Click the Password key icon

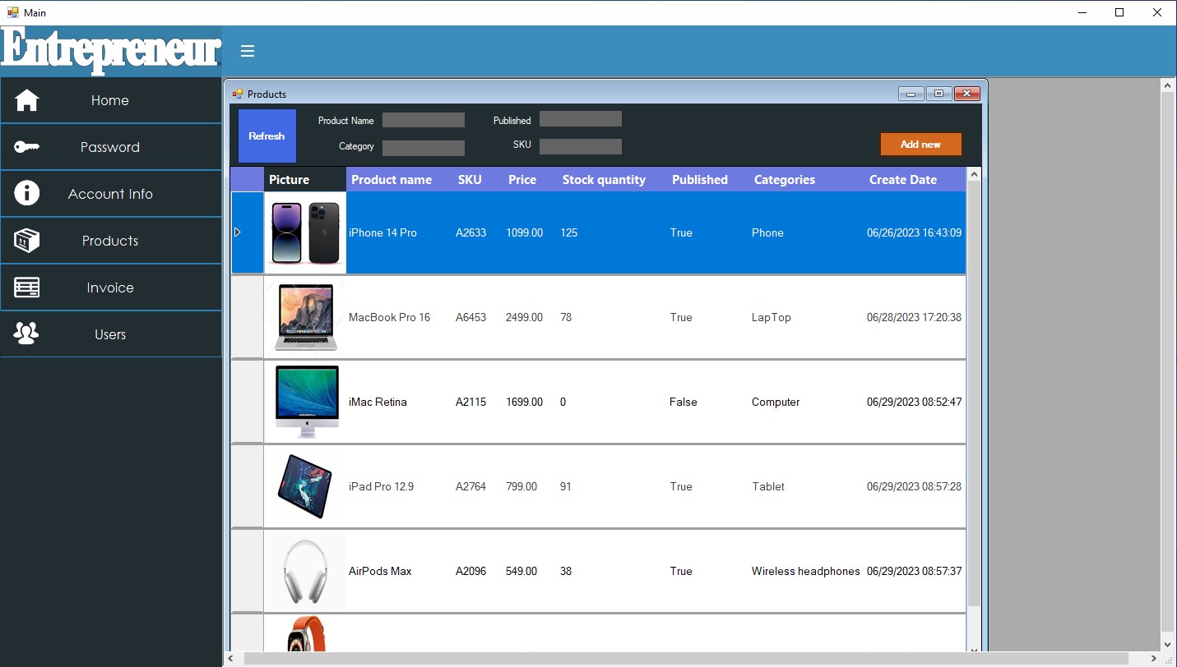point(26,147)
